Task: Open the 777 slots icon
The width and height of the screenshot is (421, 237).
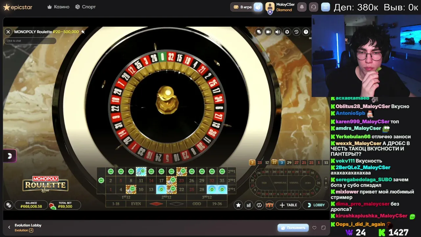Action: 269,205
